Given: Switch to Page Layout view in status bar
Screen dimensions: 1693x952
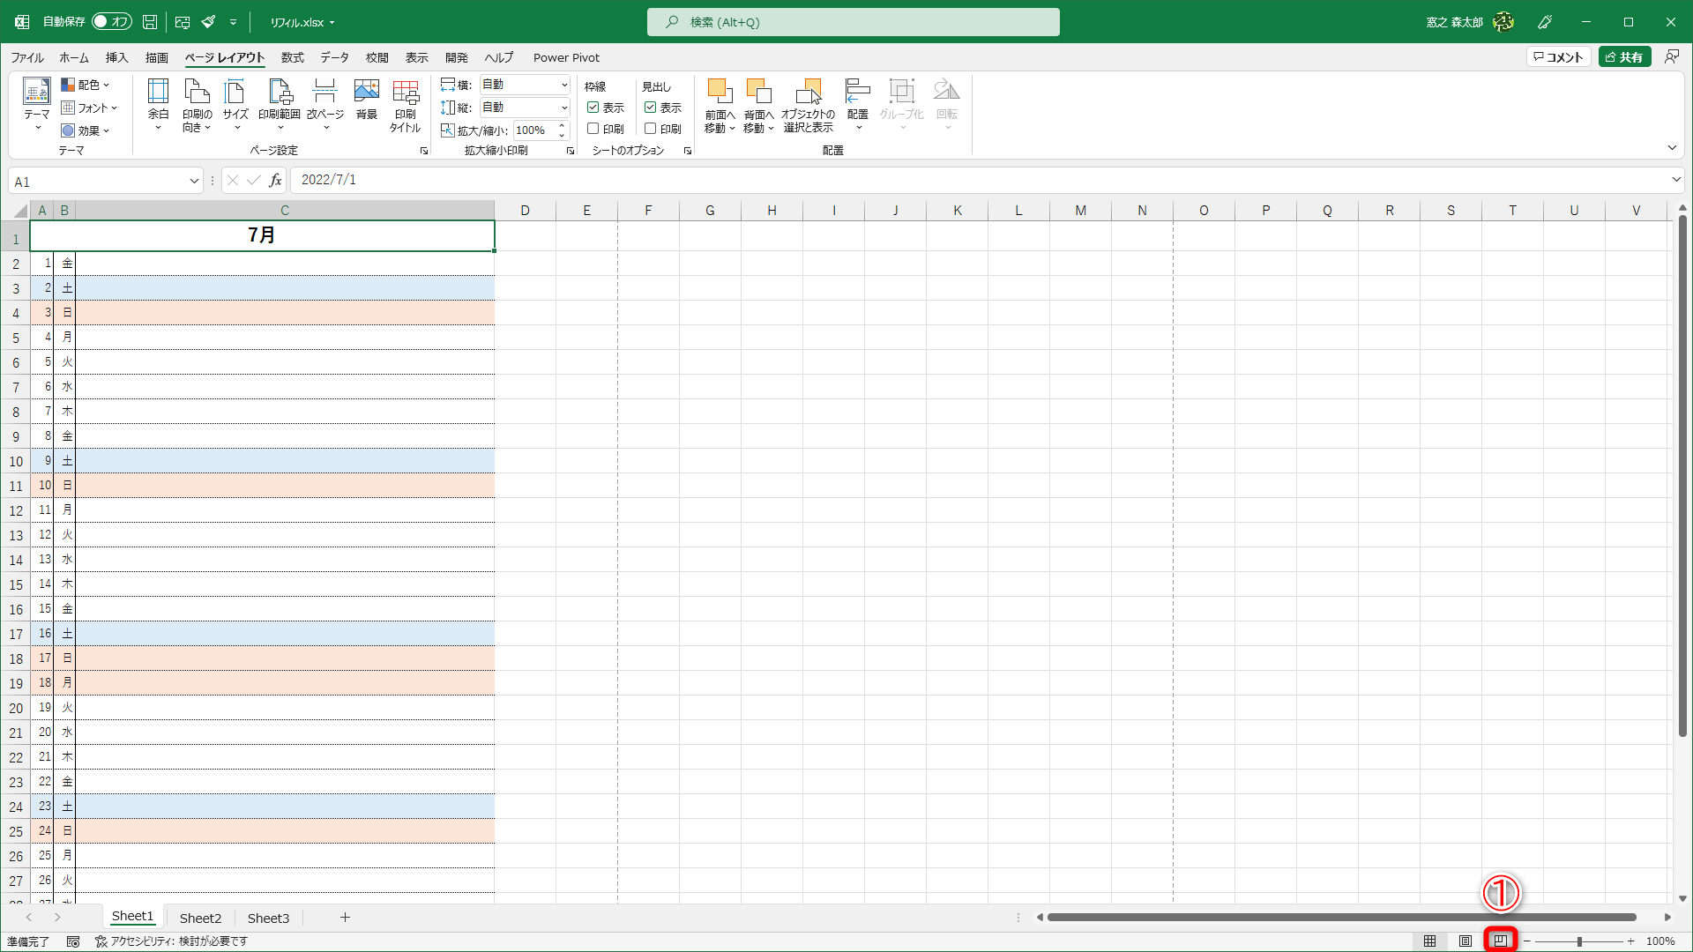Looking at the screenshot, I should [1465, 941].
